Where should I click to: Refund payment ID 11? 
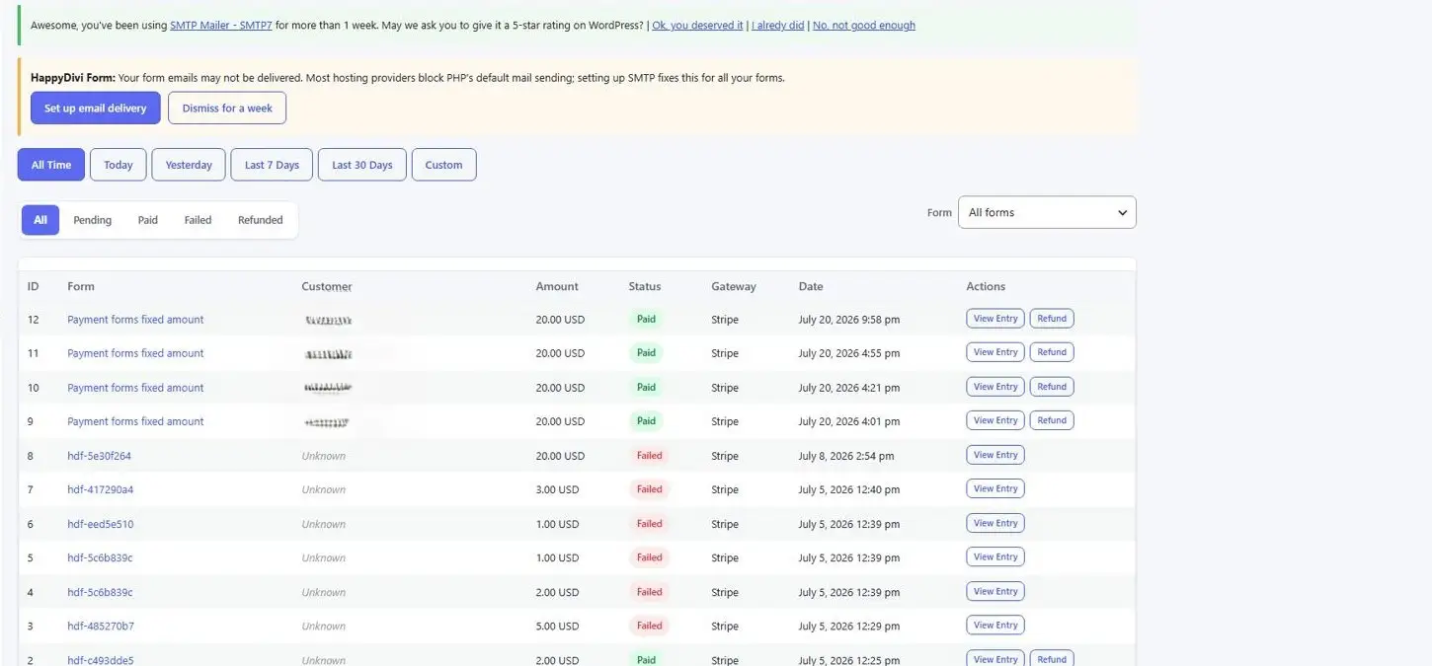coord(1052,352)
